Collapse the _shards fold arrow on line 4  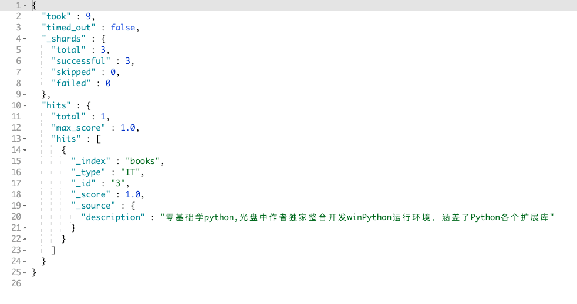point(25,39)
